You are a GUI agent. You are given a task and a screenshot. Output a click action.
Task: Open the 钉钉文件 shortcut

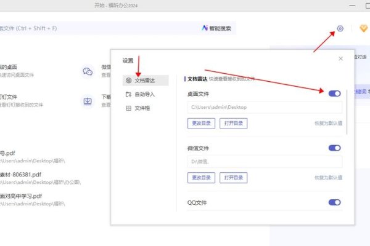22,100
